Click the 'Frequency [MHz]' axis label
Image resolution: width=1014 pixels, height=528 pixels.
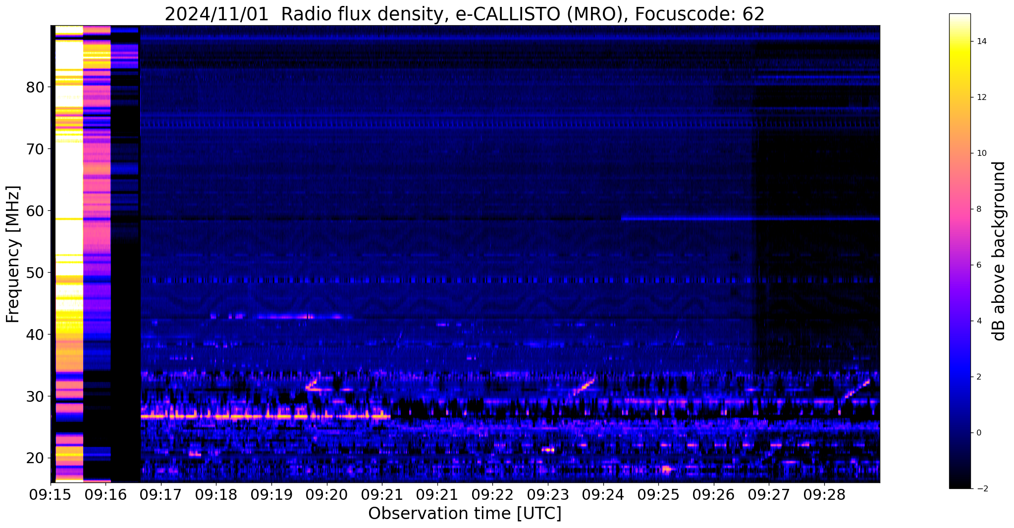13,254
